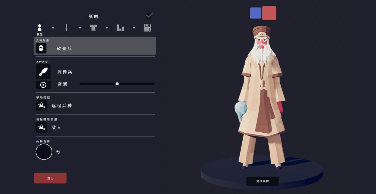Adjust the 音调 pitch slider
The width and height of the screenshot is (376, 194).
coord(117,84)
